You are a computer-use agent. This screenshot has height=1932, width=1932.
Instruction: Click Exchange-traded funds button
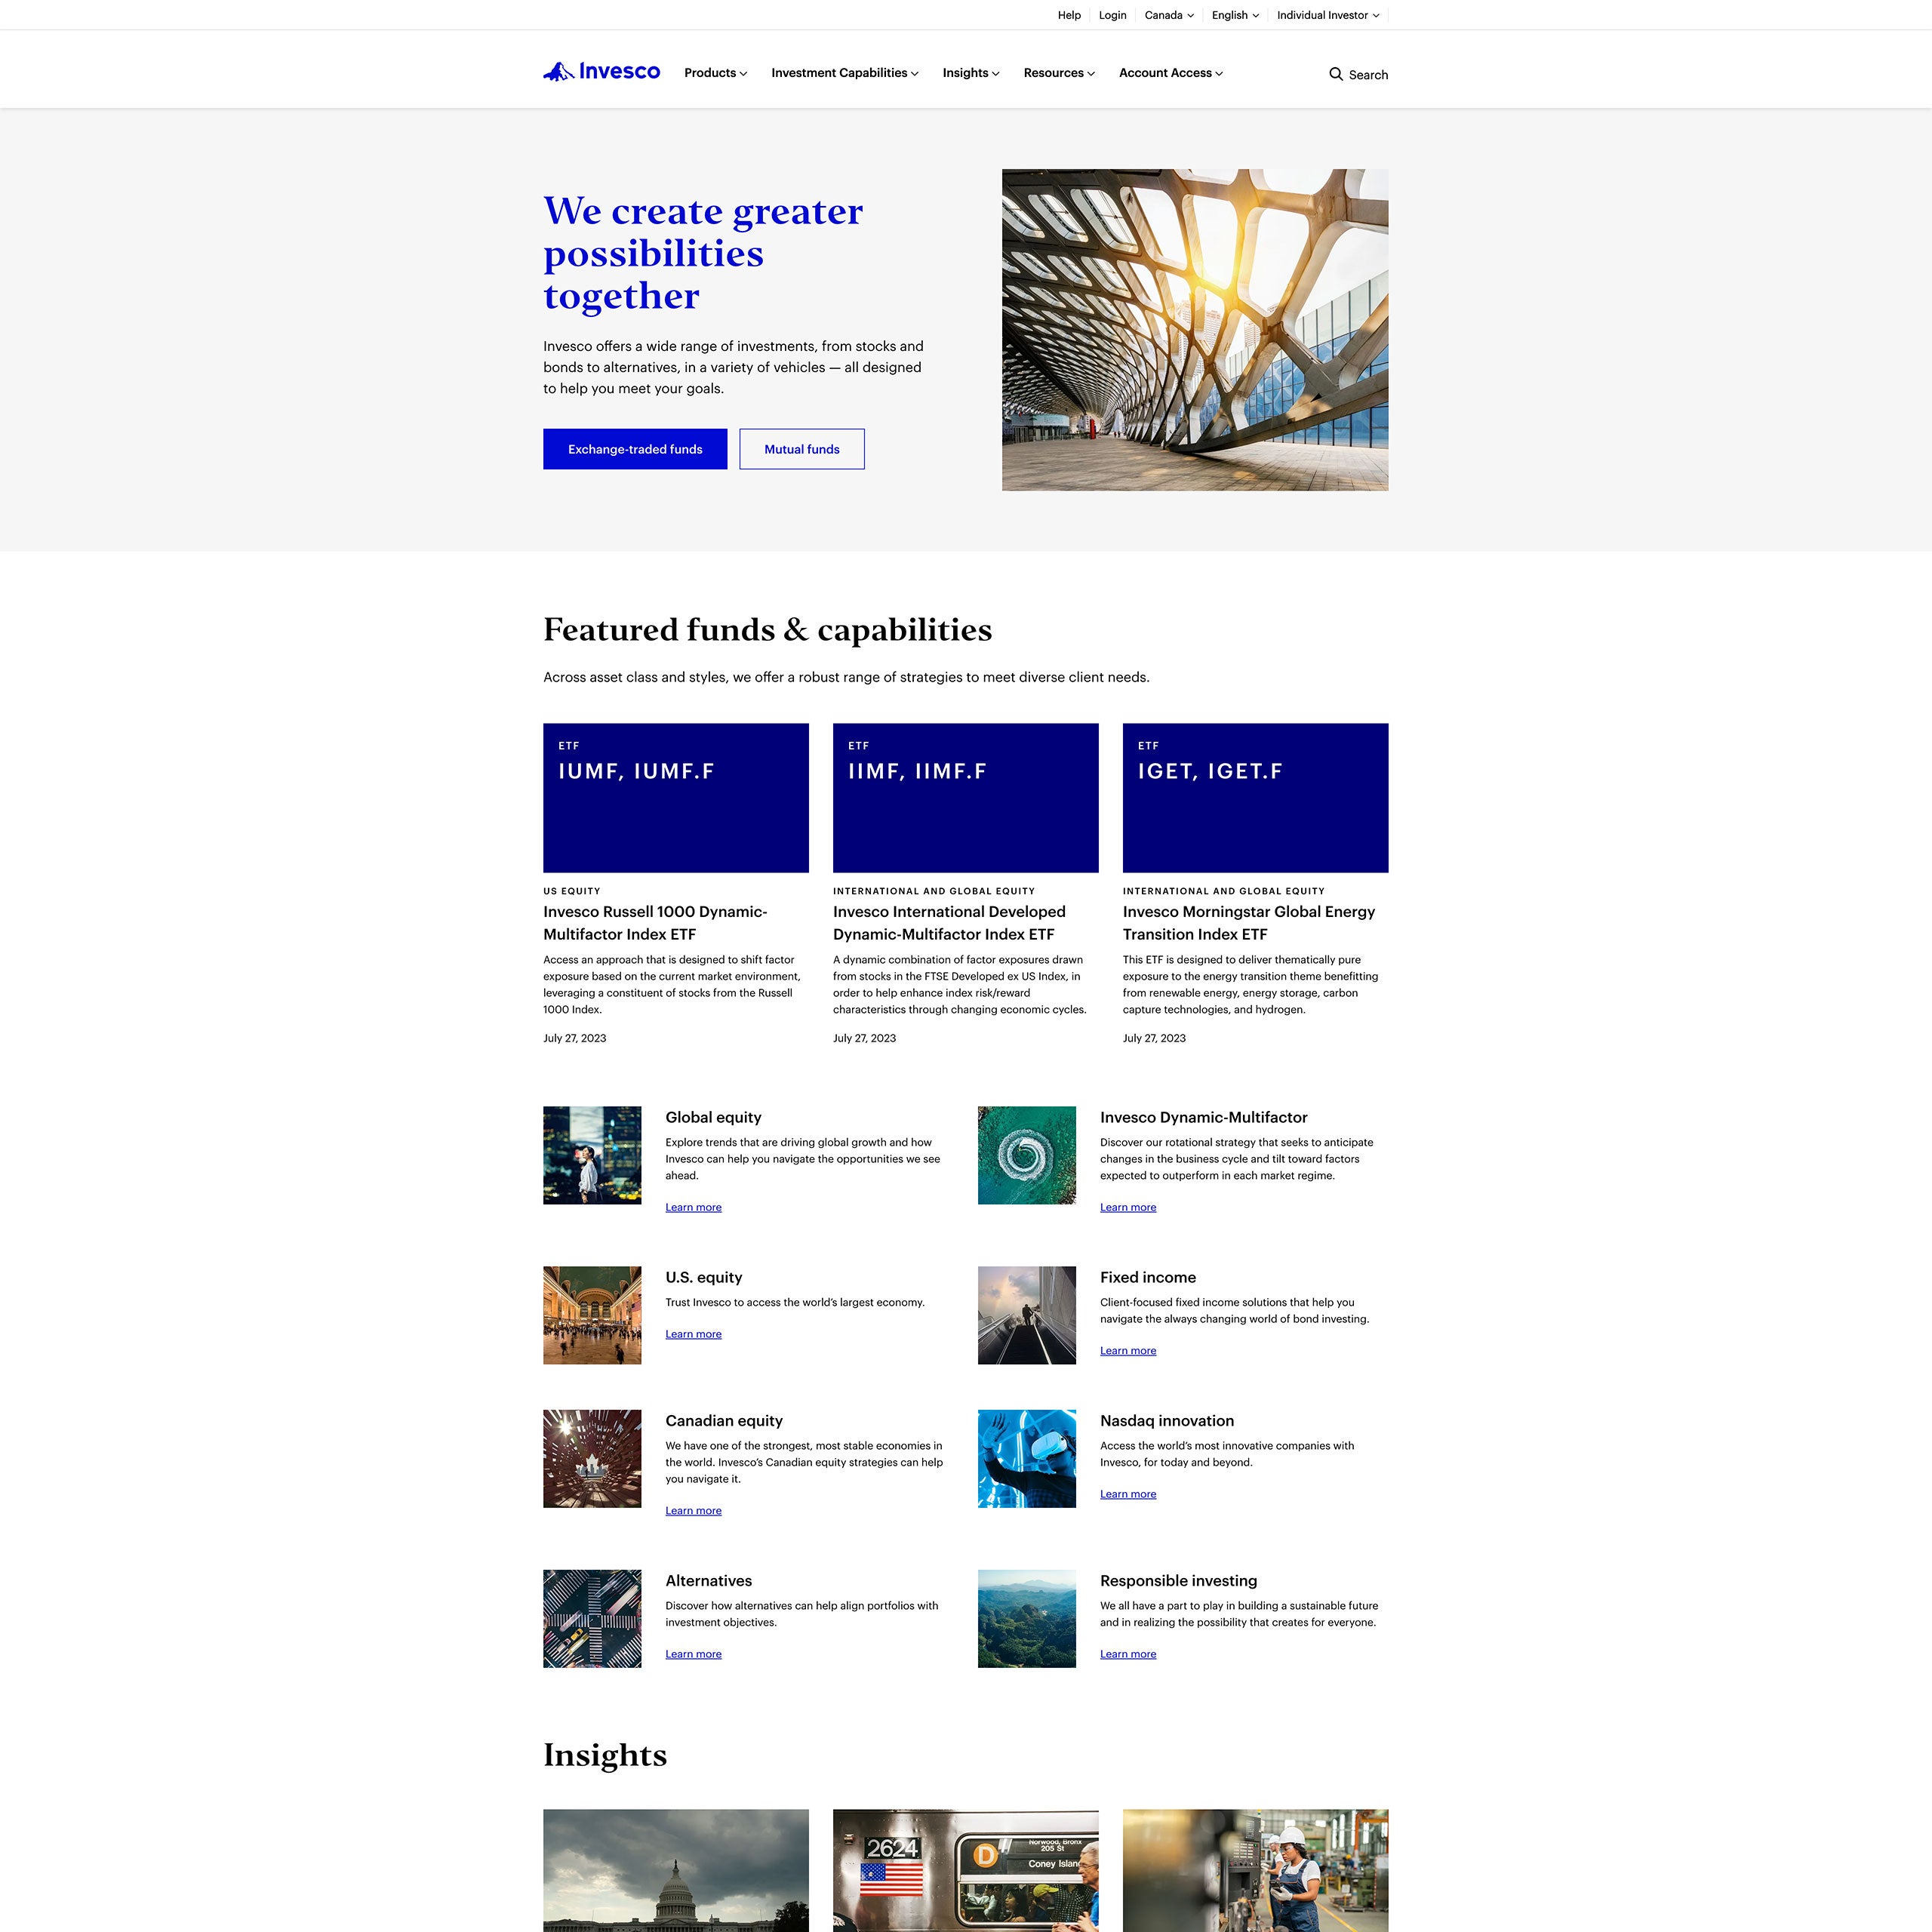(635, 449)
